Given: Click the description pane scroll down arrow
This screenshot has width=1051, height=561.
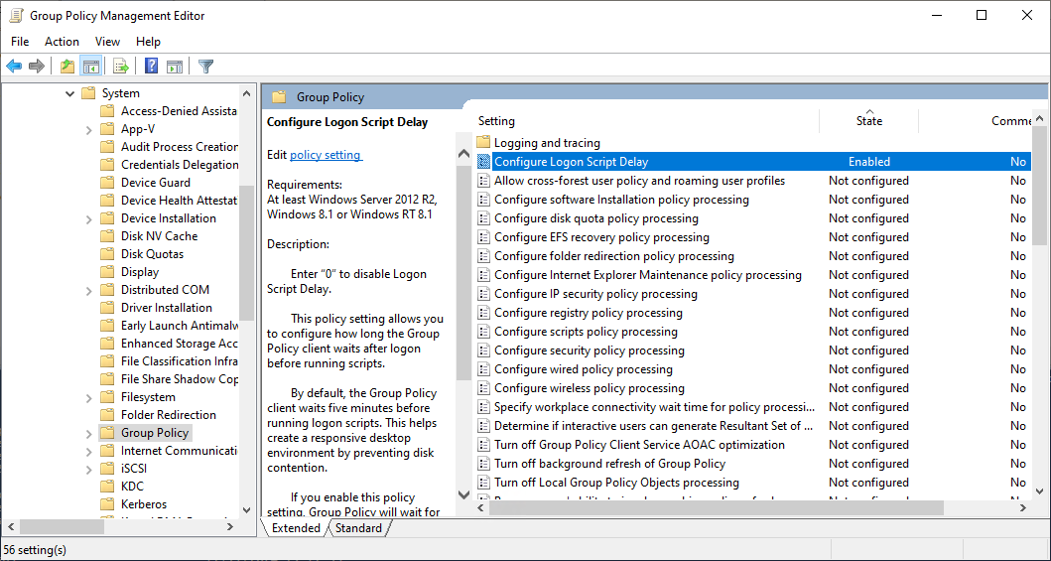Looking at the screenshot, I should point(462,493).
